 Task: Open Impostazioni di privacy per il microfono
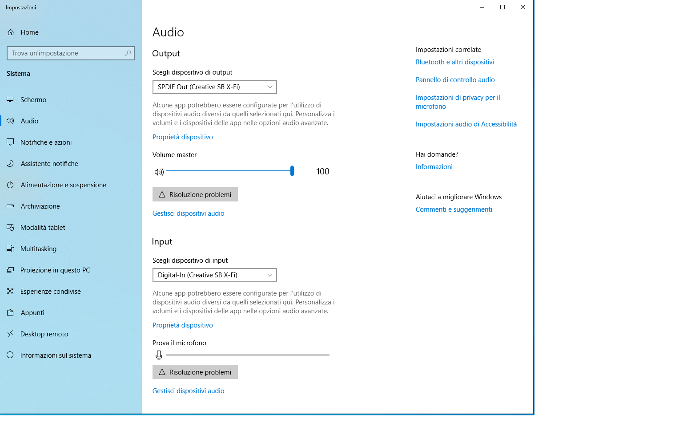coord(458,102)
